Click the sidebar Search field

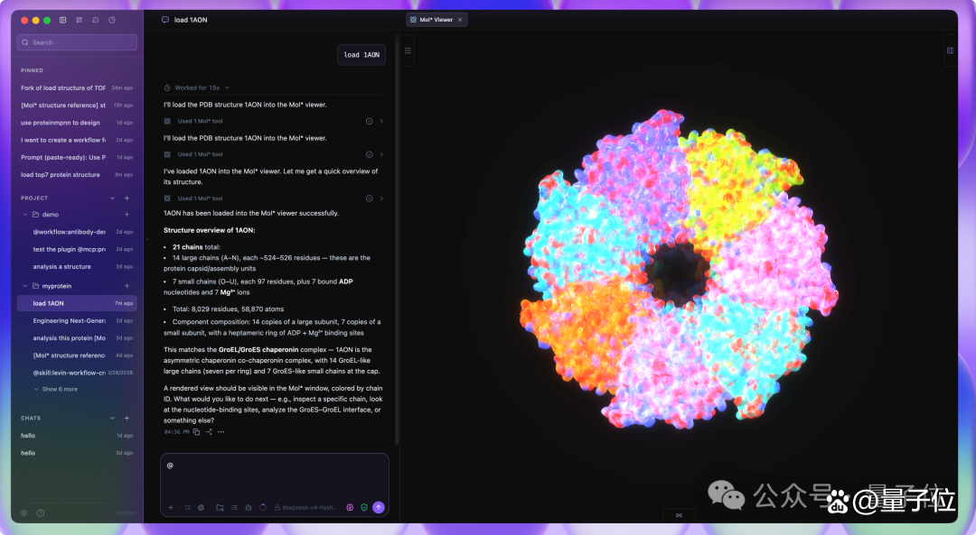click(x=77, y=42)
